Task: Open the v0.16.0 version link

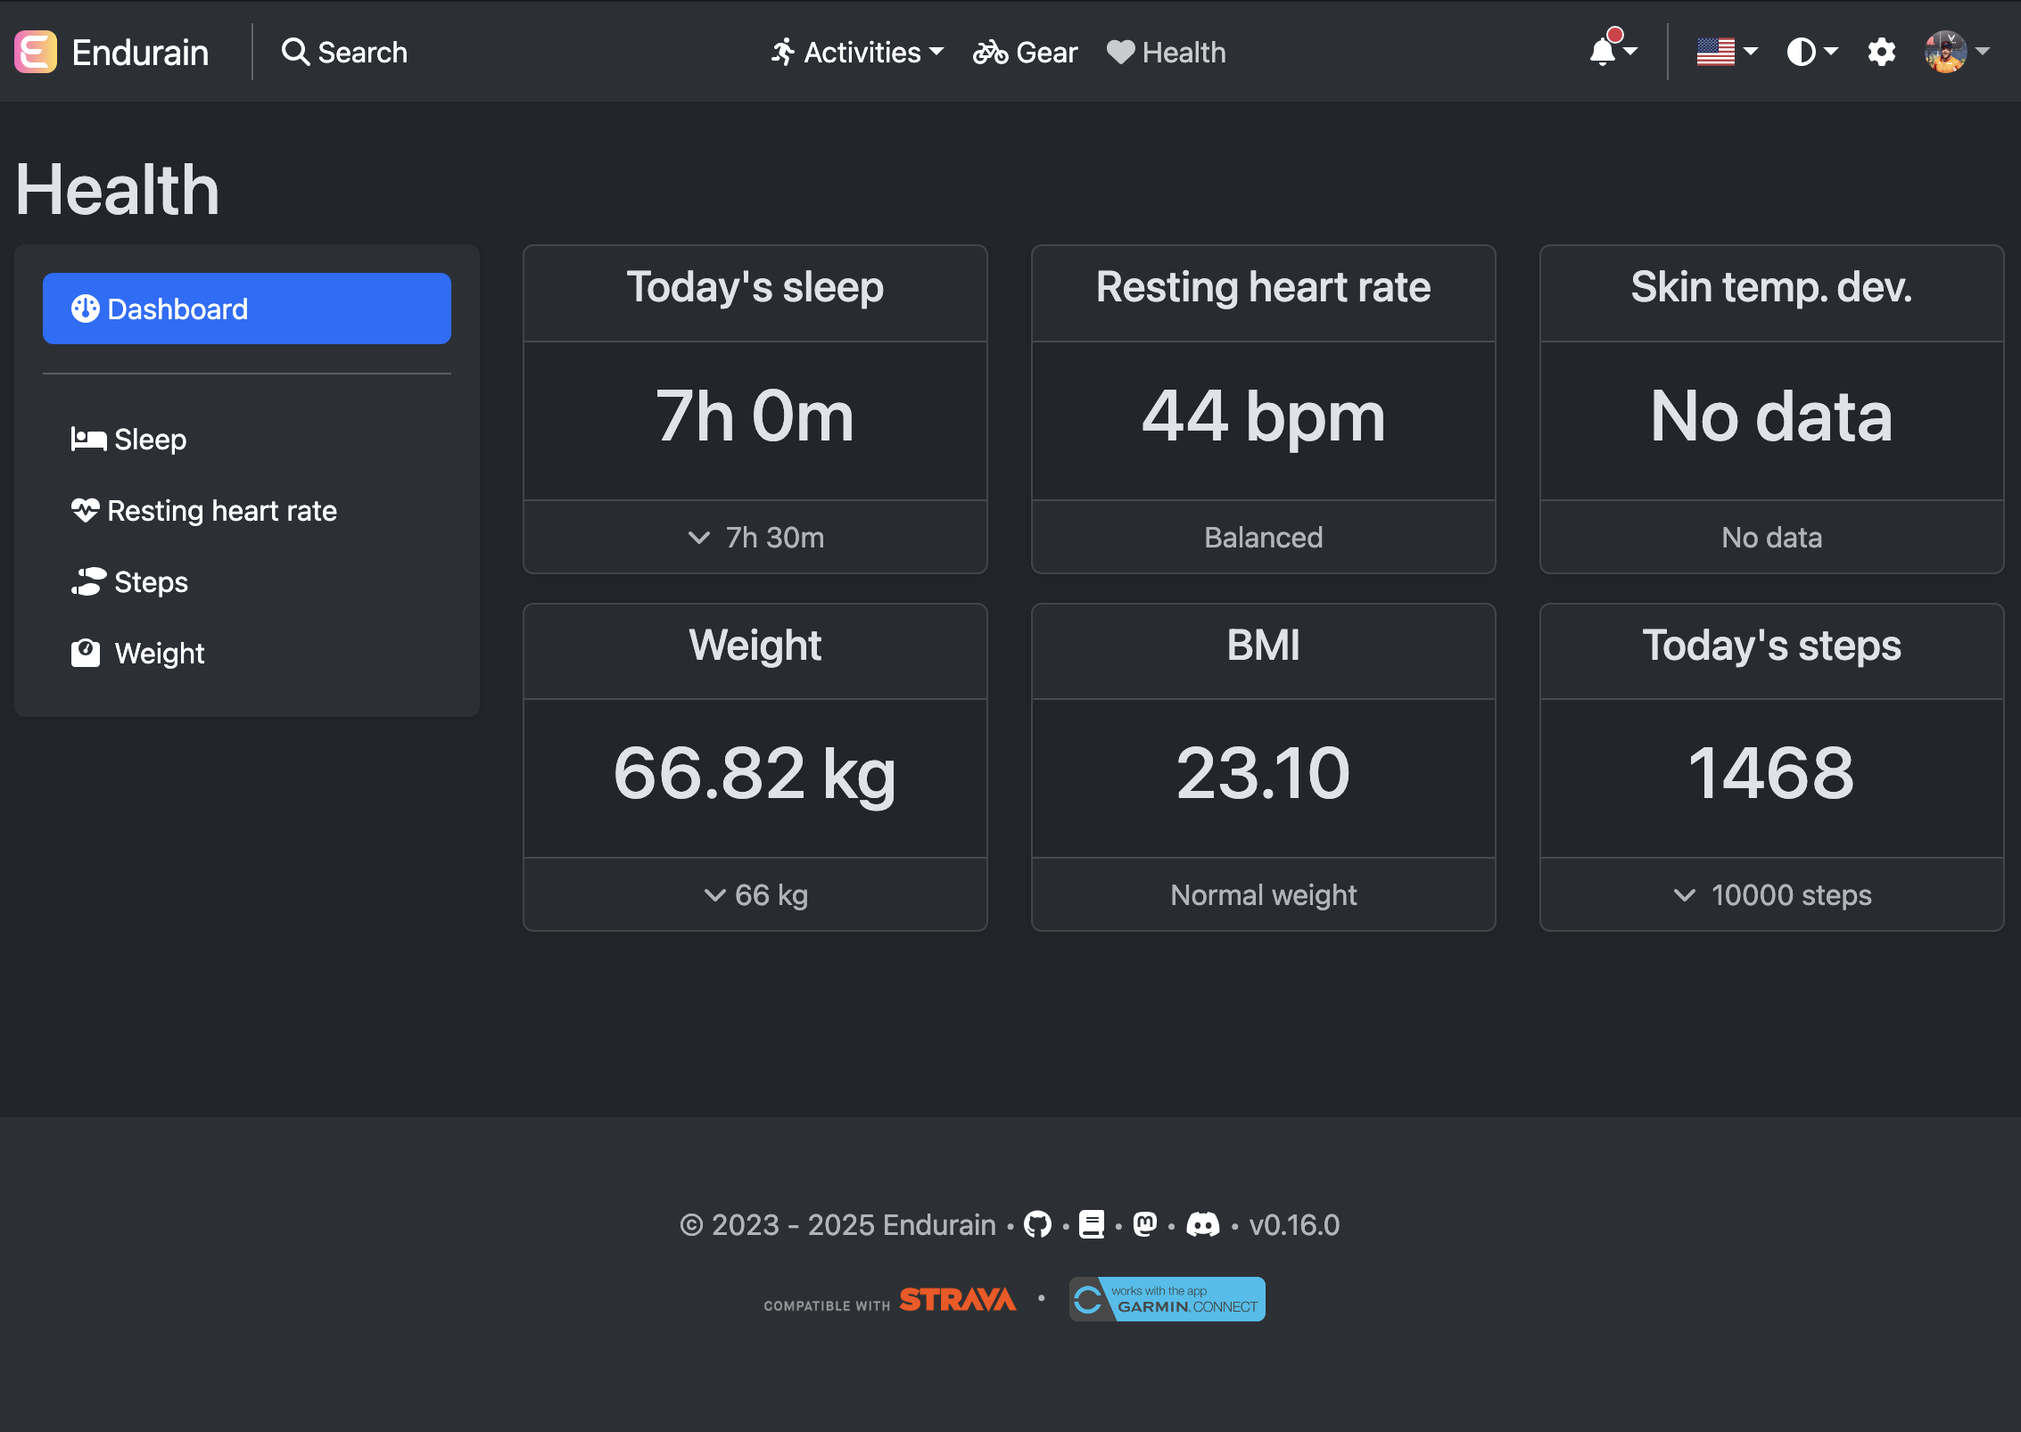Action: click(1294, 1224)
